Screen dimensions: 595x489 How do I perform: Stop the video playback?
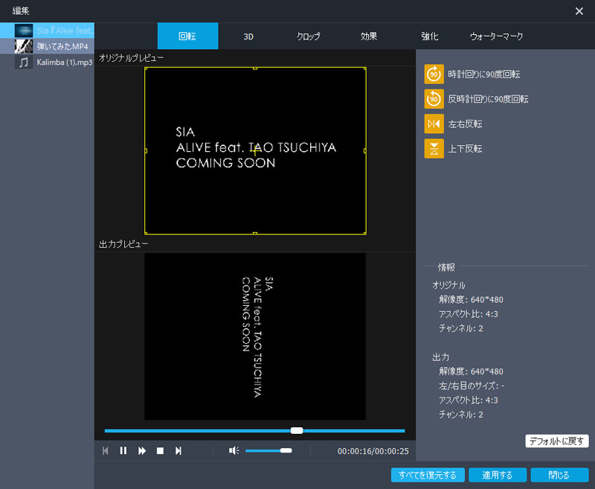point(160,450)
